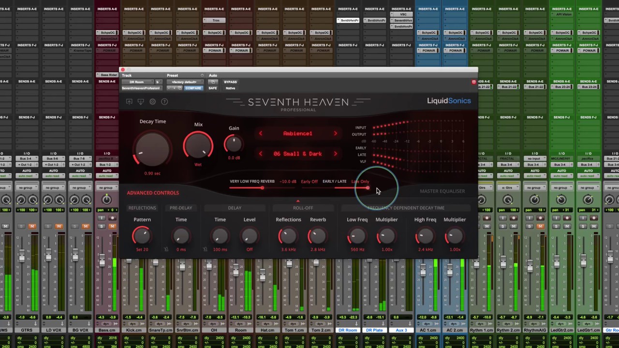Go to preset after 06 Small & Dark
619x348 pixels.
[335, 154]
